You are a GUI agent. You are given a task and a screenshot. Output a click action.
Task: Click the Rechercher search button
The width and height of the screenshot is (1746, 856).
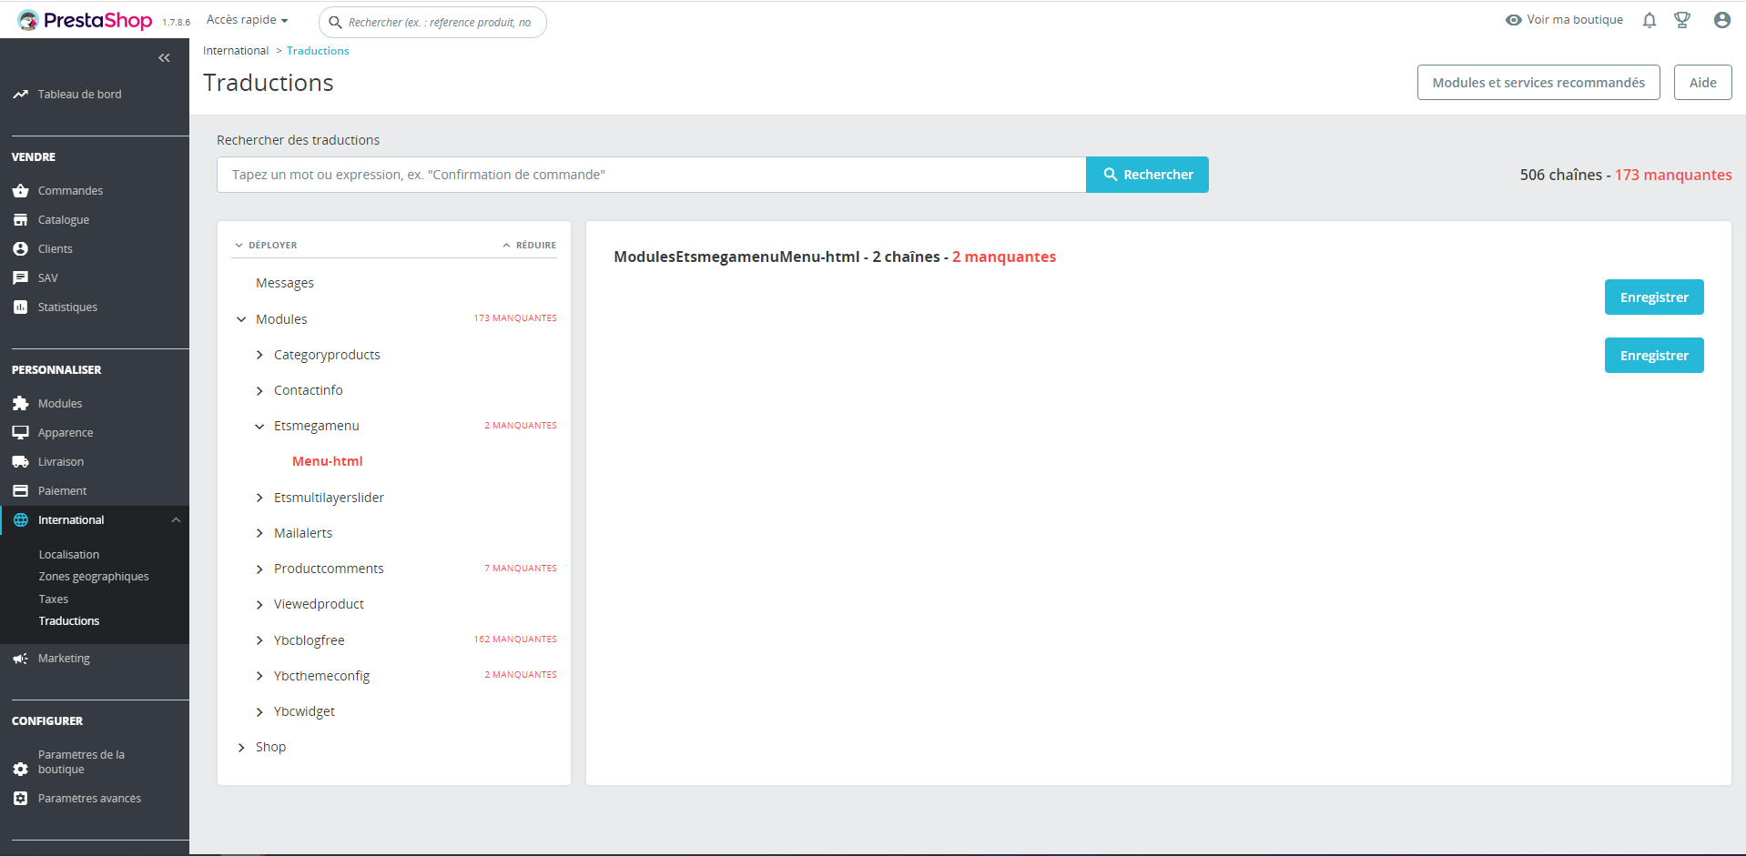point(1147,175)
